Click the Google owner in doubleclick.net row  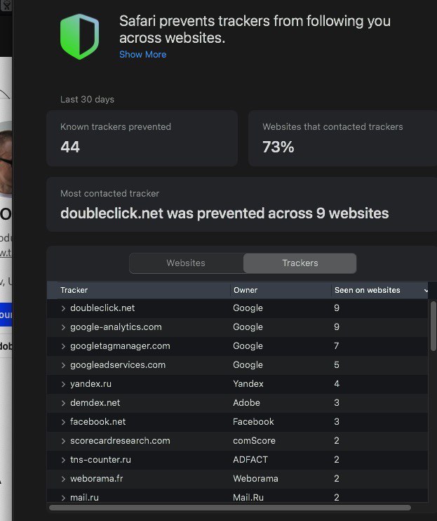point(248,308)
